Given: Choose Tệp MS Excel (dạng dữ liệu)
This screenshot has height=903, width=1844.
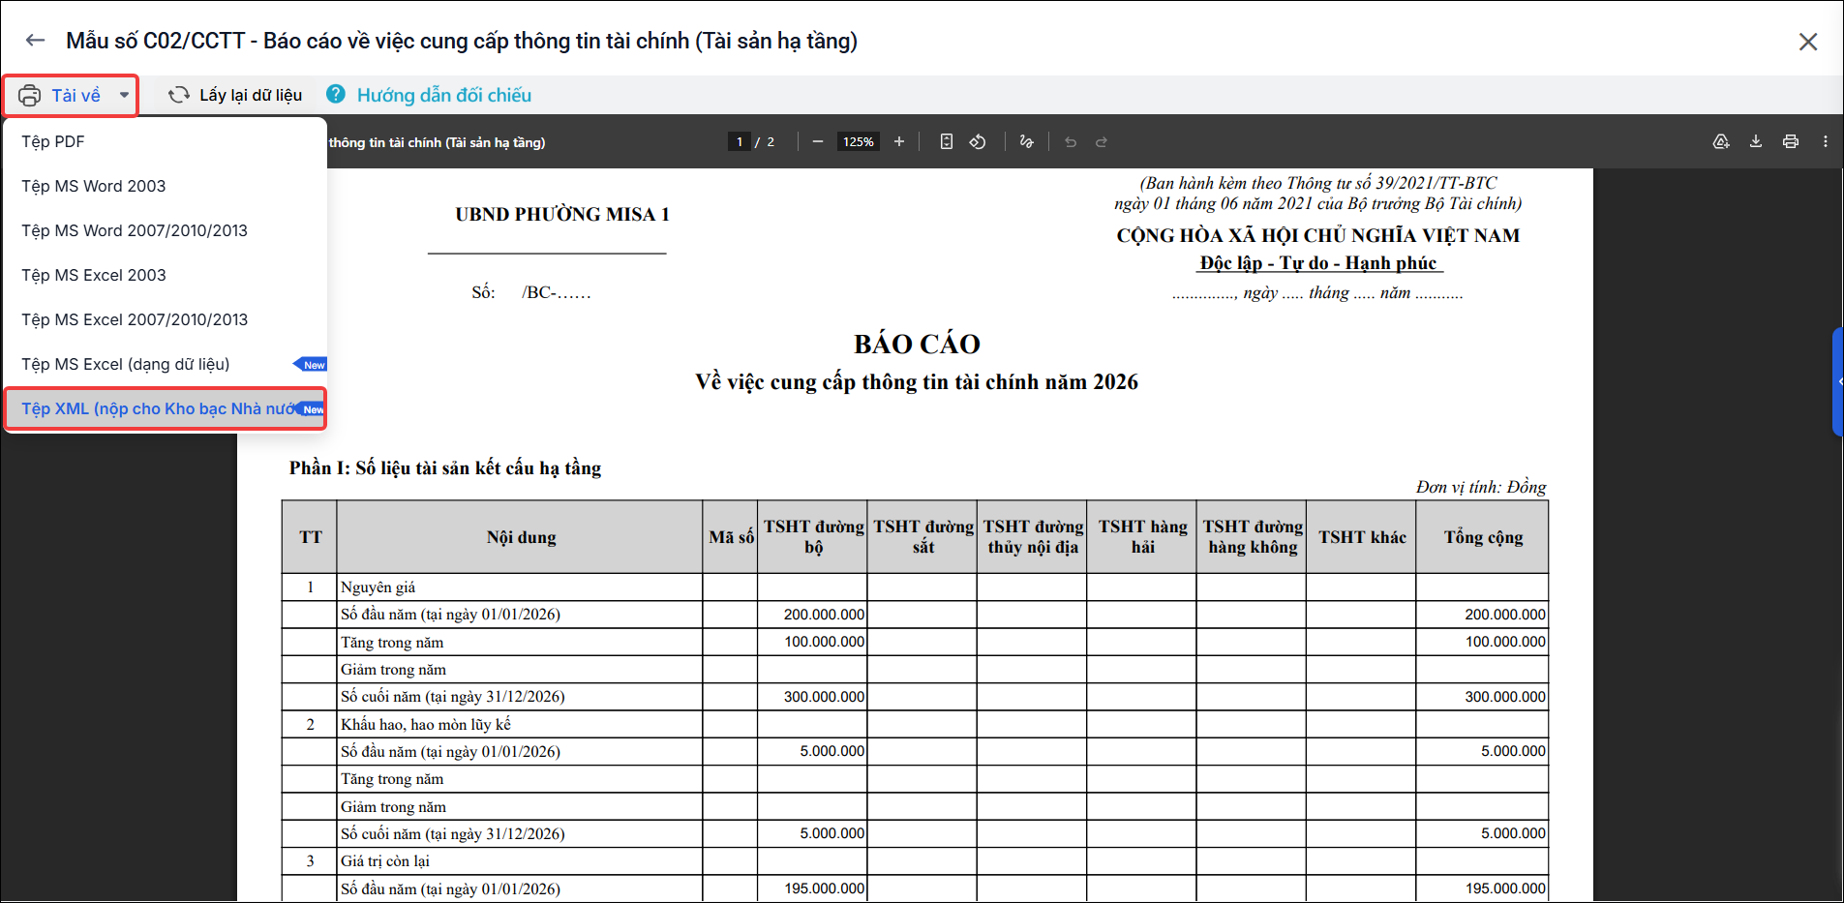Looking at the screenshot, I should [166, 364].
